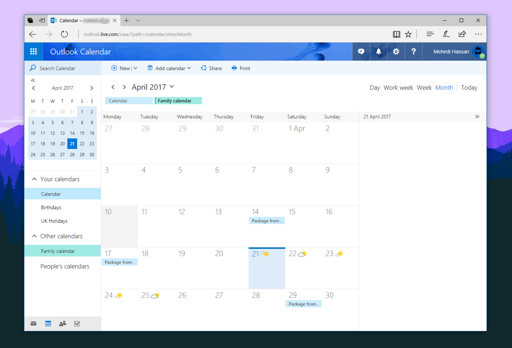
Task: Select day 10 cell in month grid
Action: tap(119, 226)
